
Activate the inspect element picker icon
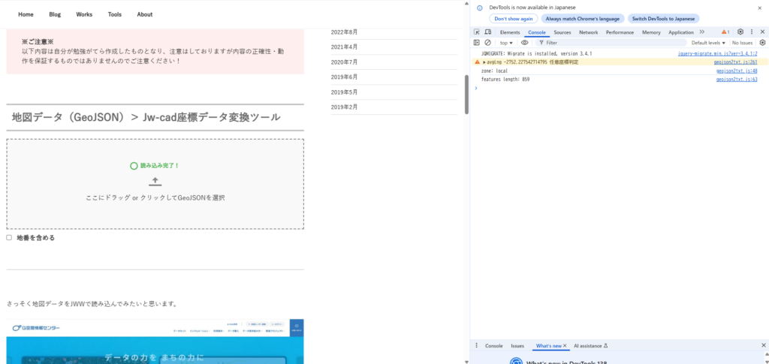tap(476, 32)
